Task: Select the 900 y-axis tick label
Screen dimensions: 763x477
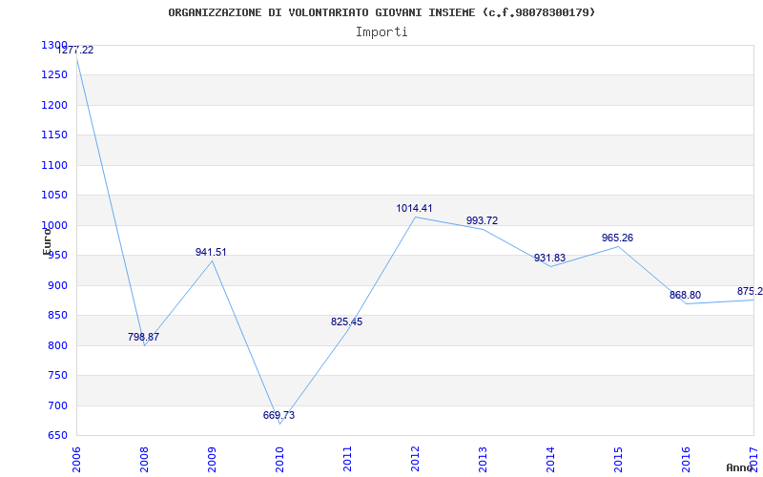Action: coord(57,285)
